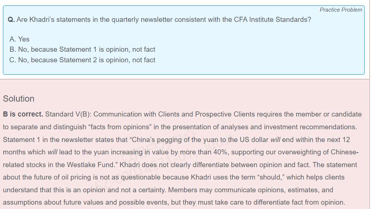Choose option B about Statement 1
This screenshot has width=372, height=209.
point(83,49)
